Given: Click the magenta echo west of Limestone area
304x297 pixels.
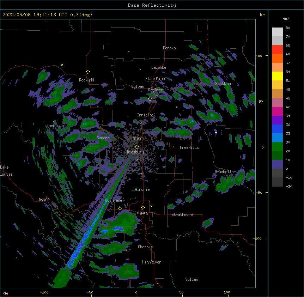Looking at the screenshot, I should 28,158.
